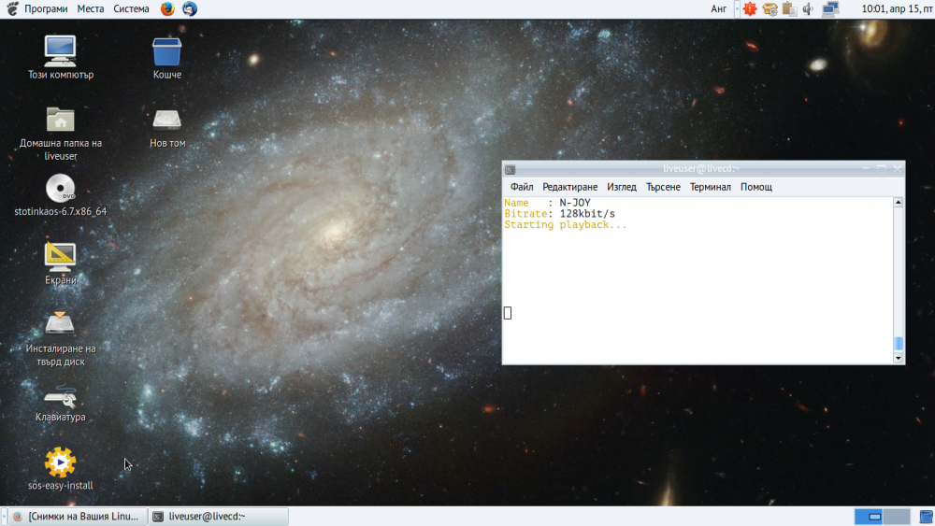Select the "Нов том" drive icon

point(167,128)
